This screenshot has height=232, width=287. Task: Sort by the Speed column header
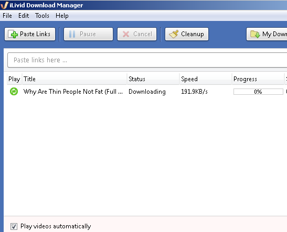pyautogui.click(x=206, y=79)
